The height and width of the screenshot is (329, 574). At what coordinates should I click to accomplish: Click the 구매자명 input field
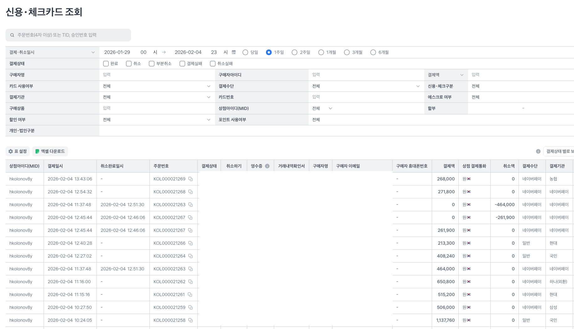pyautogui.click(x=157, y=75)
